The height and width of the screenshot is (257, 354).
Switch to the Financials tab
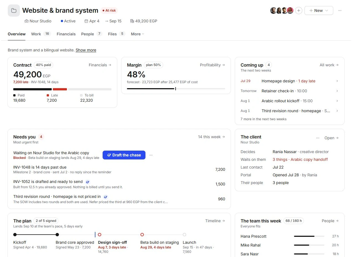coord(66,34)
